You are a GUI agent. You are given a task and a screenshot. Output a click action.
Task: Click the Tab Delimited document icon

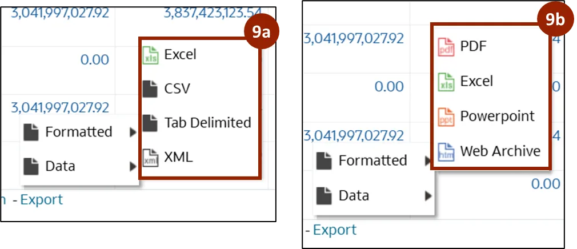[x=150, y=123]
